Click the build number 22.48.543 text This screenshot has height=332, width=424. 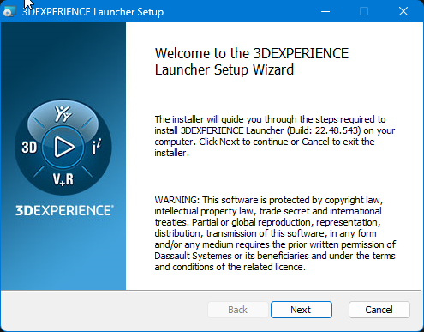point(337,130)
